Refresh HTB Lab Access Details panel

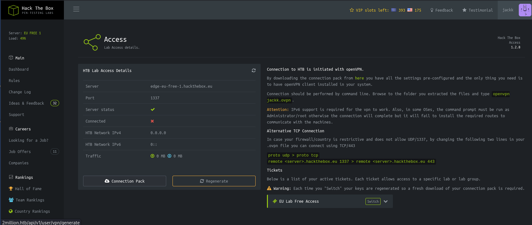[254, 70]
